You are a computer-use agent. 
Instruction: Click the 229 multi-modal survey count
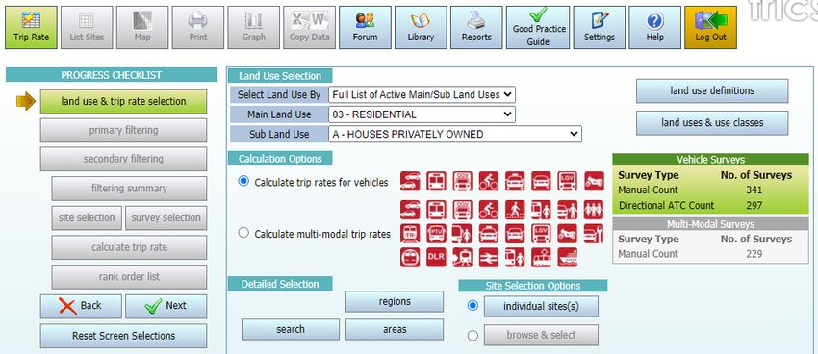[x=754, y=254]
